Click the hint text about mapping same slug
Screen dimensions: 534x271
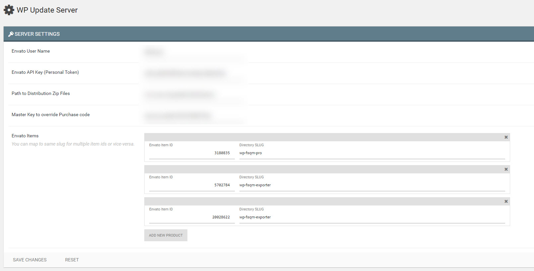(73, 144)
